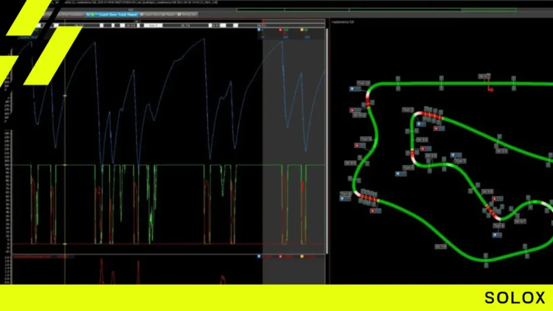Select the red marker below the Turn 9 label
Image resolution: width=553 pixels, height=311 pixels.
pyautogui.click(x=360, y=145)
